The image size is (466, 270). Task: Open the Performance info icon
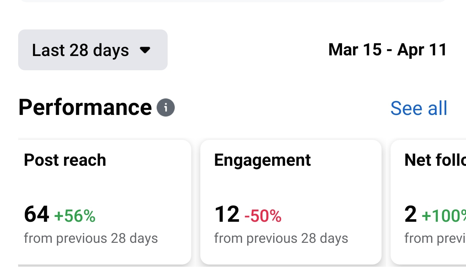tap(166, 107)
